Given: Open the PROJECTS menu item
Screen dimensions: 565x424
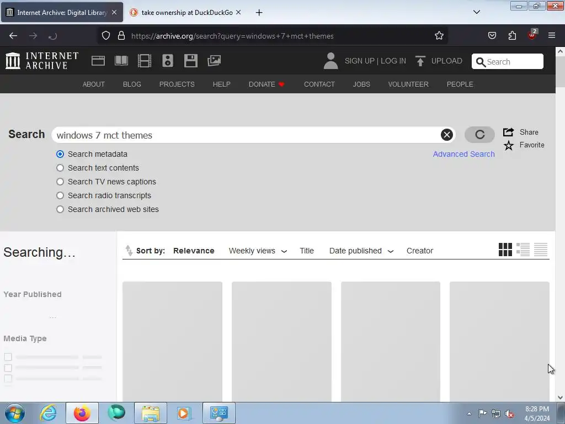Looking at the screenshot, I should pos(177,84).
